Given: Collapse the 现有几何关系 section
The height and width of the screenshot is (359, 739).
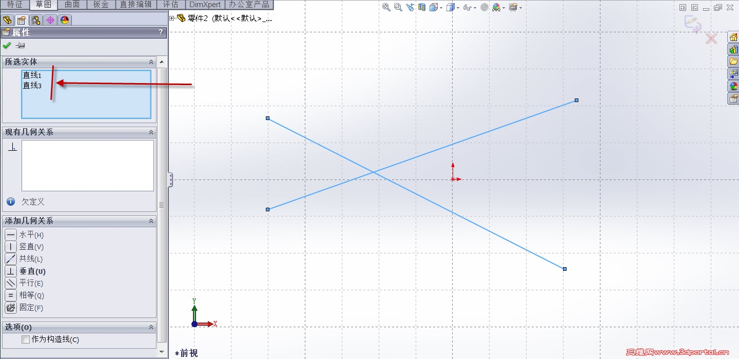Looking at the screenshot, I should (x=151, y=132).
